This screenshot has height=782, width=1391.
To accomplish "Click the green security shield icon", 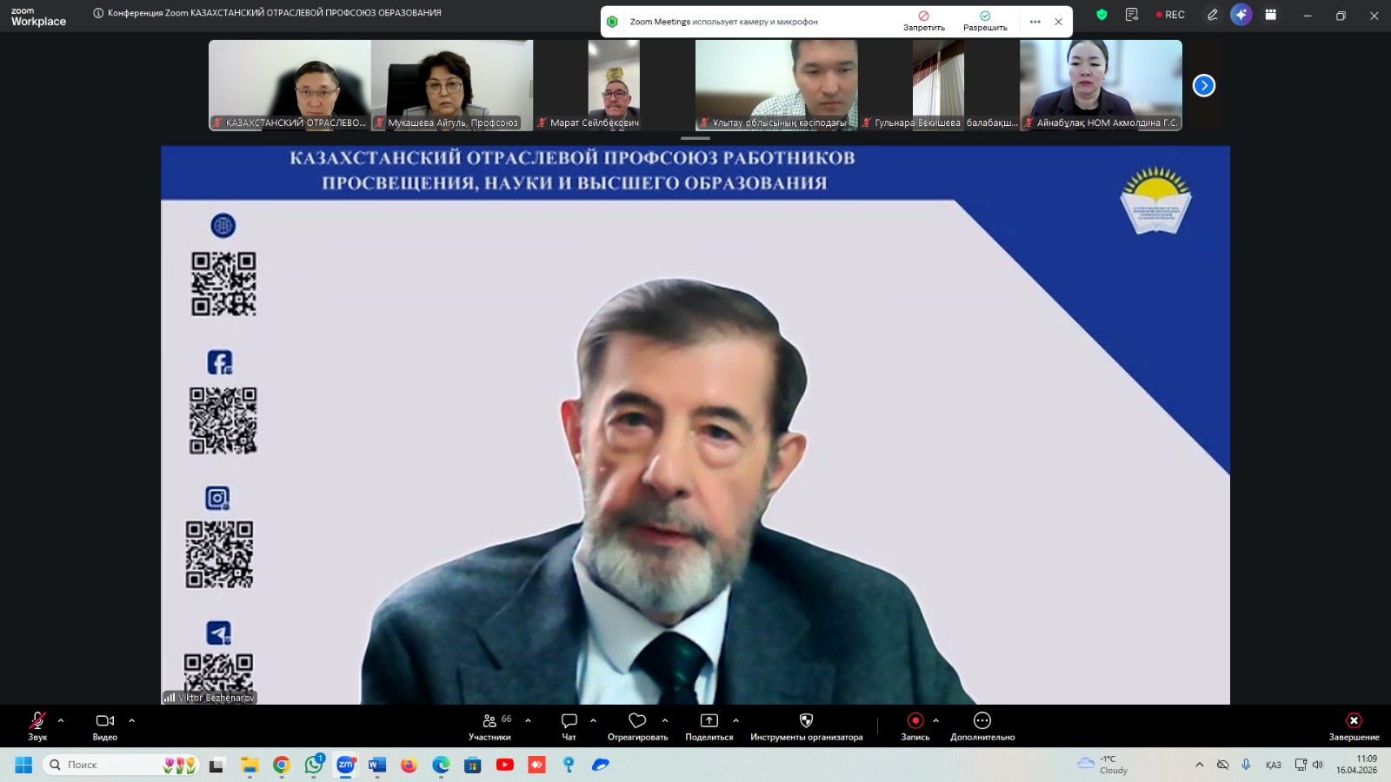I will coord(1101,15).
